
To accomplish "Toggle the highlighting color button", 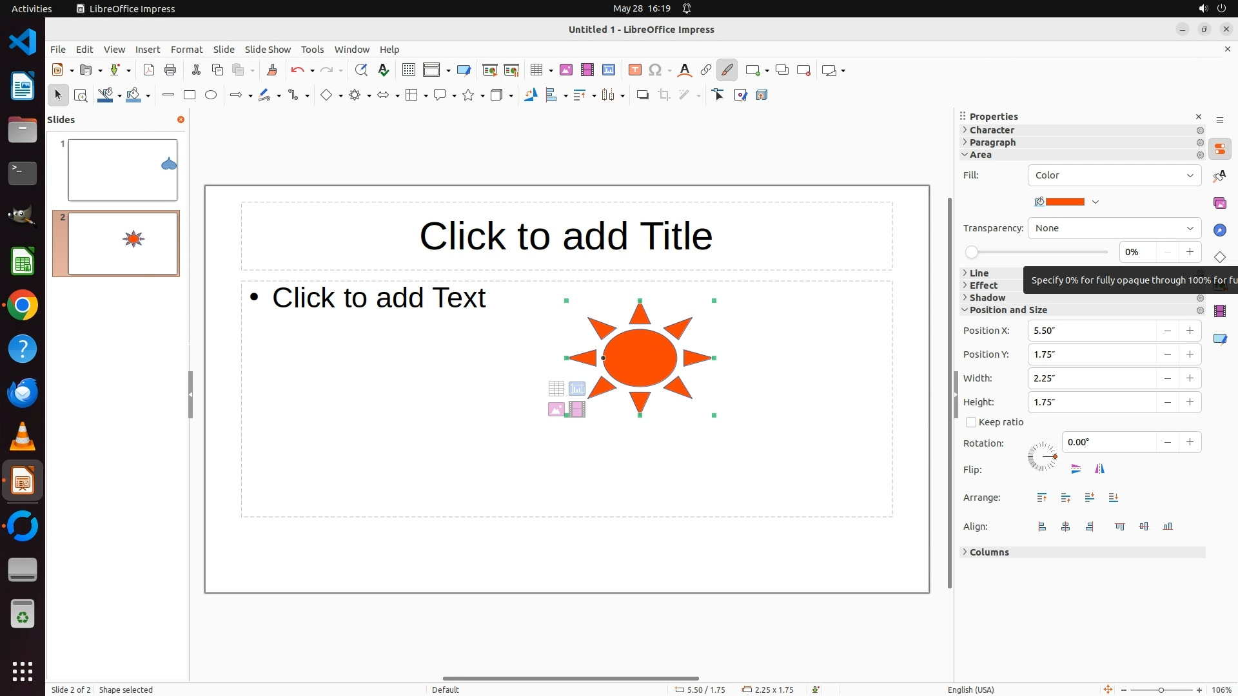I will (x=727, y=70).
